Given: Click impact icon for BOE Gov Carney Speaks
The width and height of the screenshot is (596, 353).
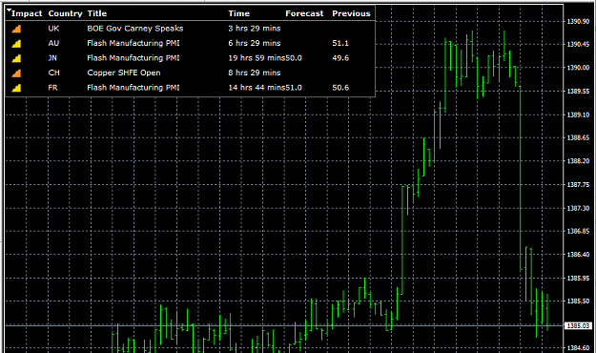Looking at the screenshot, I should (x=16, y=29).
